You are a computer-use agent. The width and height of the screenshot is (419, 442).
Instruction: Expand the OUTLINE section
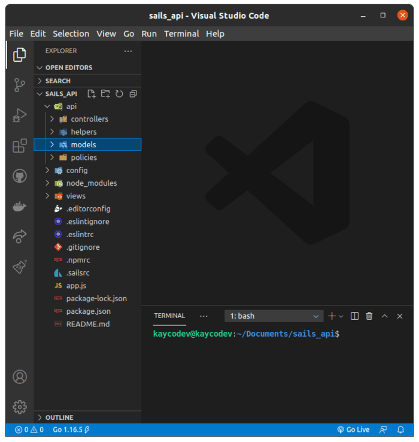pyautogui.click(x=87, y=417)
